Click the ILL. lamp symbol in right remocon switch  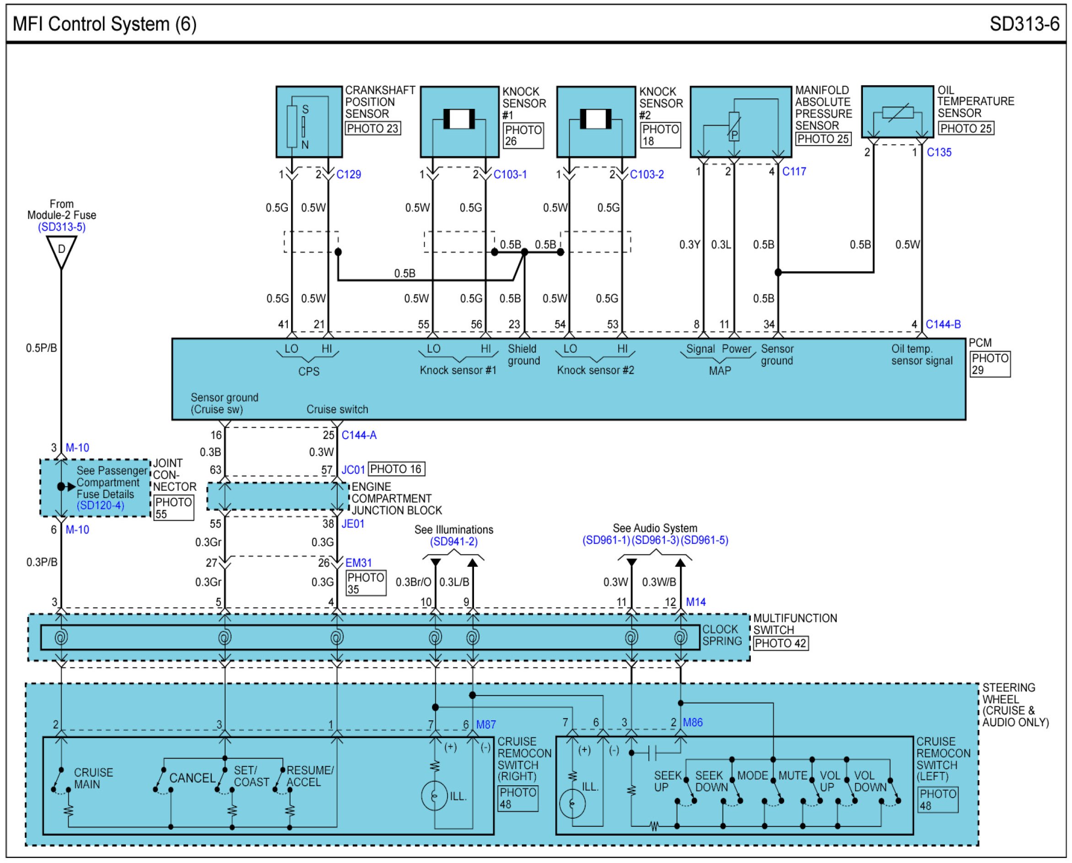pos(434,796)
